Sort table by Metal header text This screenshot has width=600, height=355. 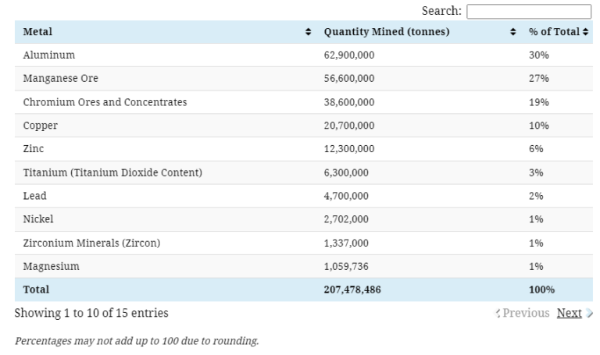point(38,32)
